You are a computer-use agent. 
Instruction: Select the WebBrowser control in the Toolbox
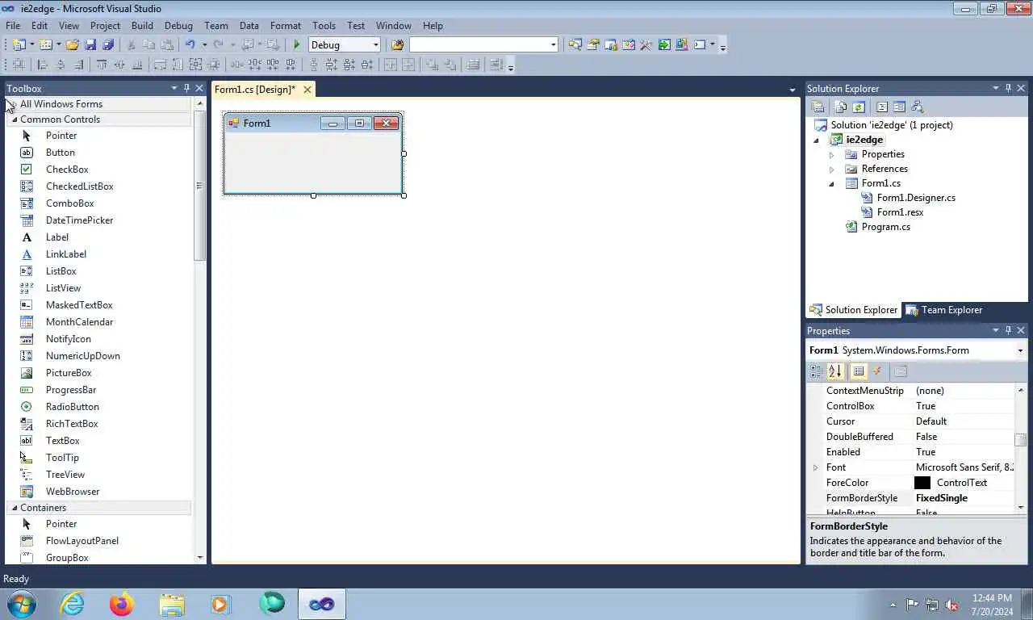pyautogui.click(x=73, y=492)
